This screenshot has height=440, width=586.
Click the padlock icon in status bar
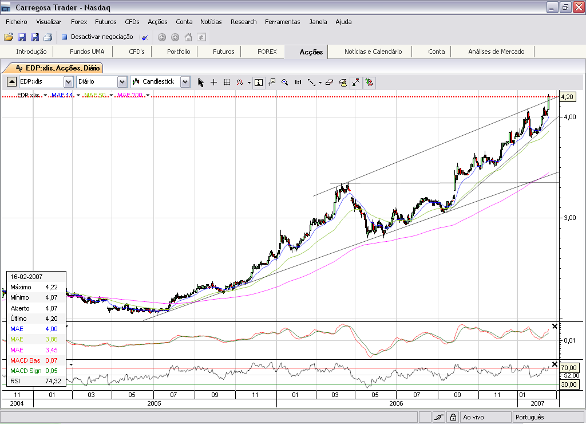click(x=453, y=417)
